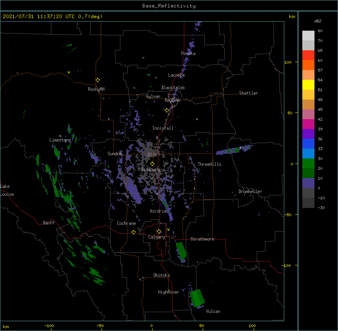
Task: Click the Sundre town label
Action: tap(114, 154)
